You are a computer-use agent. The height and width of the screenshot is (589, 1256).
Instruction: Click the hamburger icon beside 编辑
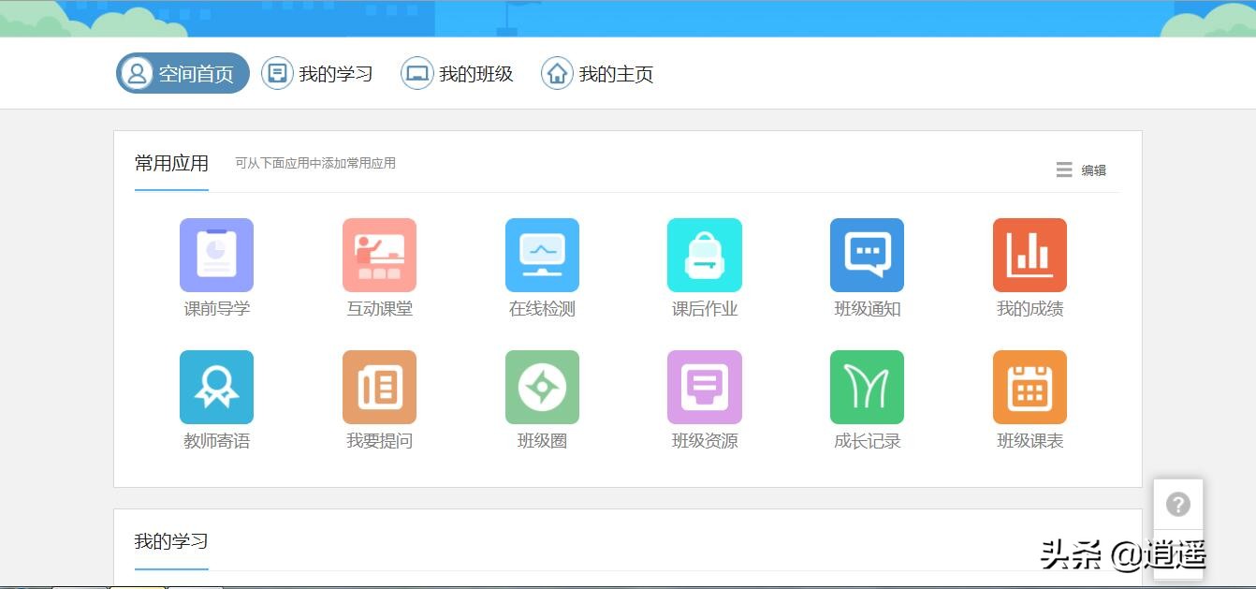(1064, 169)
